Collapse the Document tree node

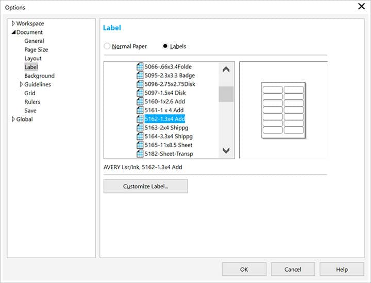click(13, 32)
